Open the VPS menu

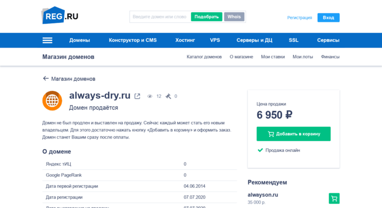coord(215,40)
